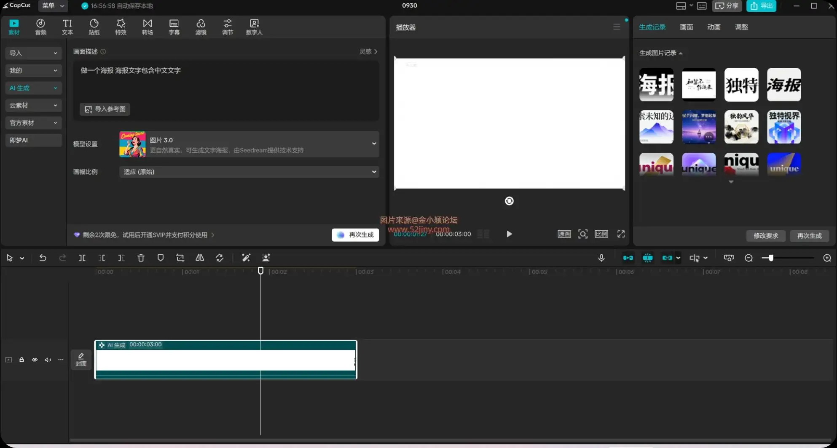Click the microphone record voiceover icon
Viewport: 837px width, 448px height.
click(x=601, y=258)
